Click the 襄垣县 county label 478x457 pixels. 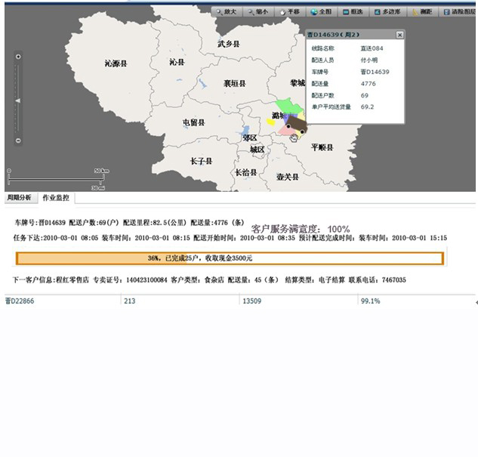click(234, 83)
